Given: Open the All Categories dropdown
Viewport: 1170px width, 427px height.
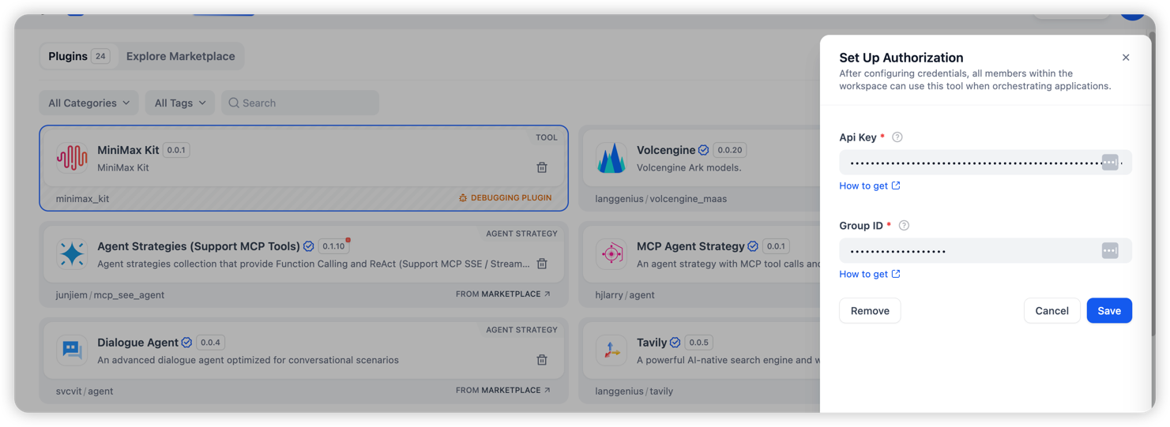Looking at the screenshot, I should [x=88, y=103].
